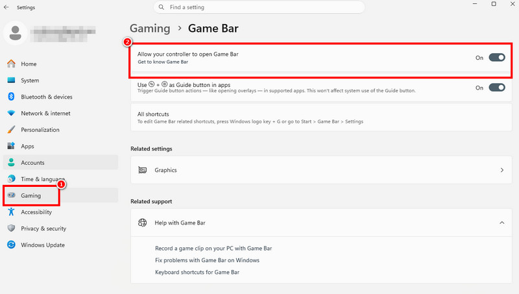Minimize the Settings window

475,4
